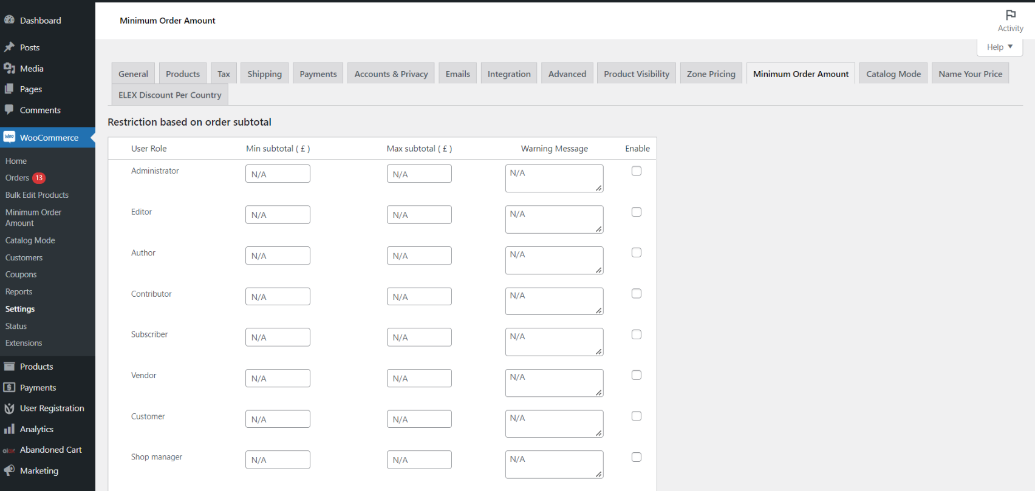Click Author warning message textarea

pyautogui.click(x=554, y=260)
